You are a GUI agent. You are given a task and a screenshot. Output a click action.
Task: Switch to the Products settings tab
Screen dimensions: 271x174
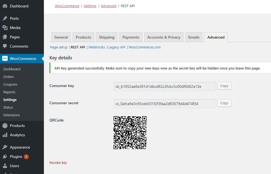click(83, 37)
